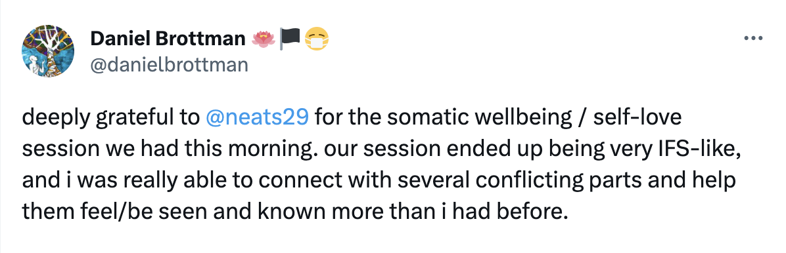Open the Daniel Brottman display name link

168,39
